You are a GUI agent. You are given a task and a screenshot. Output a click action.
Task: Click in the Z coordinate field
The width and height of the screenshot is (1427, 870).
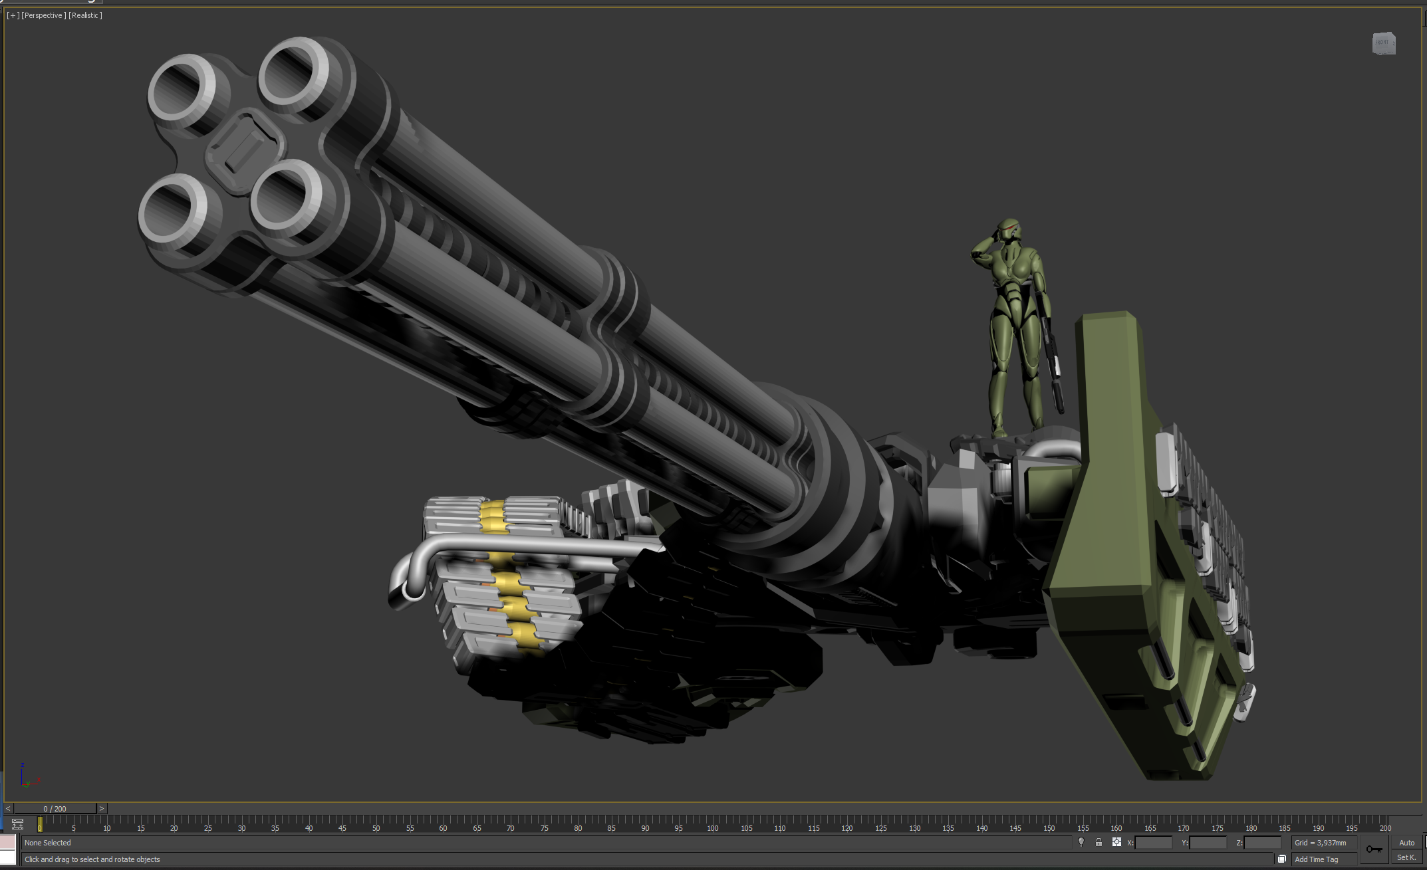pyautogui.click(x=1262, y=843)
